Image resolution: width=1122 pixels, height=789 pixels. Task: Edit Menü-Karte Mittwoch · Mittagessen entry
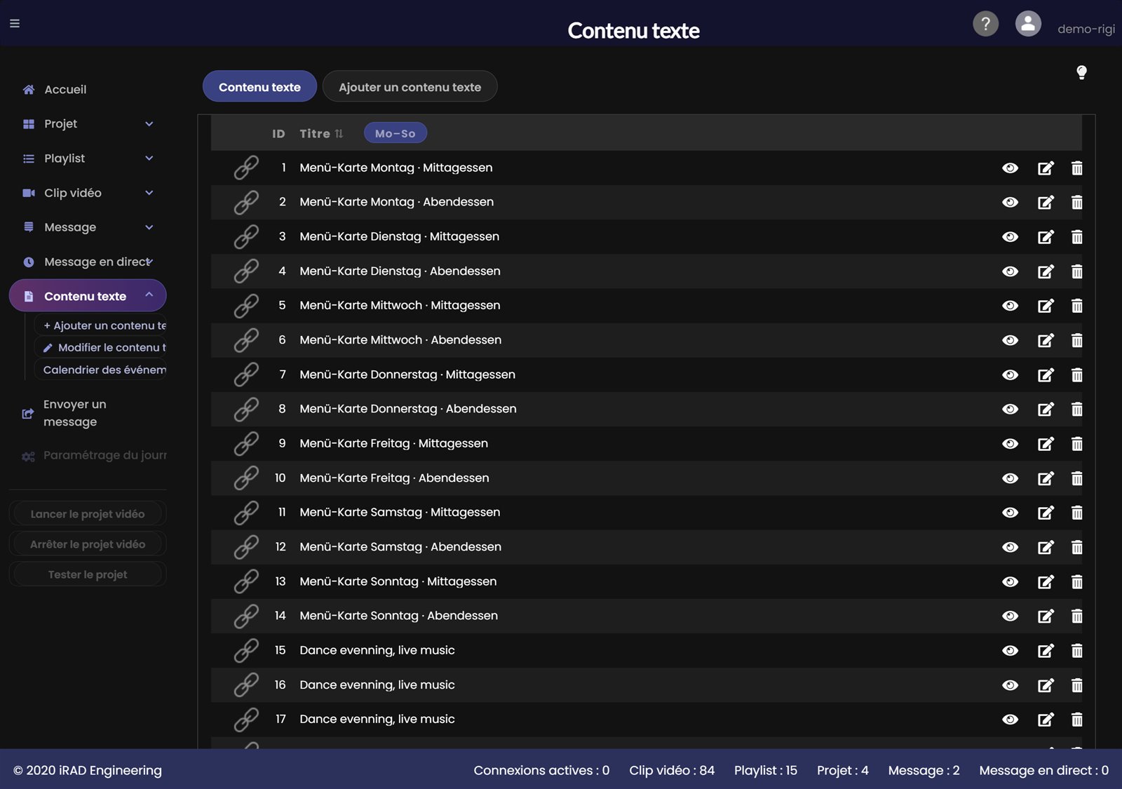[x=1046, y=306]
